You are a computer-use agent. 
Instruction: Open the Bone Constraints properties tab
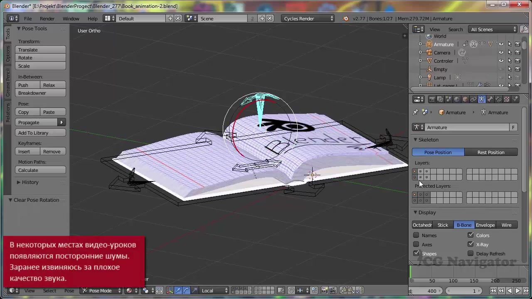click(498, 99)
